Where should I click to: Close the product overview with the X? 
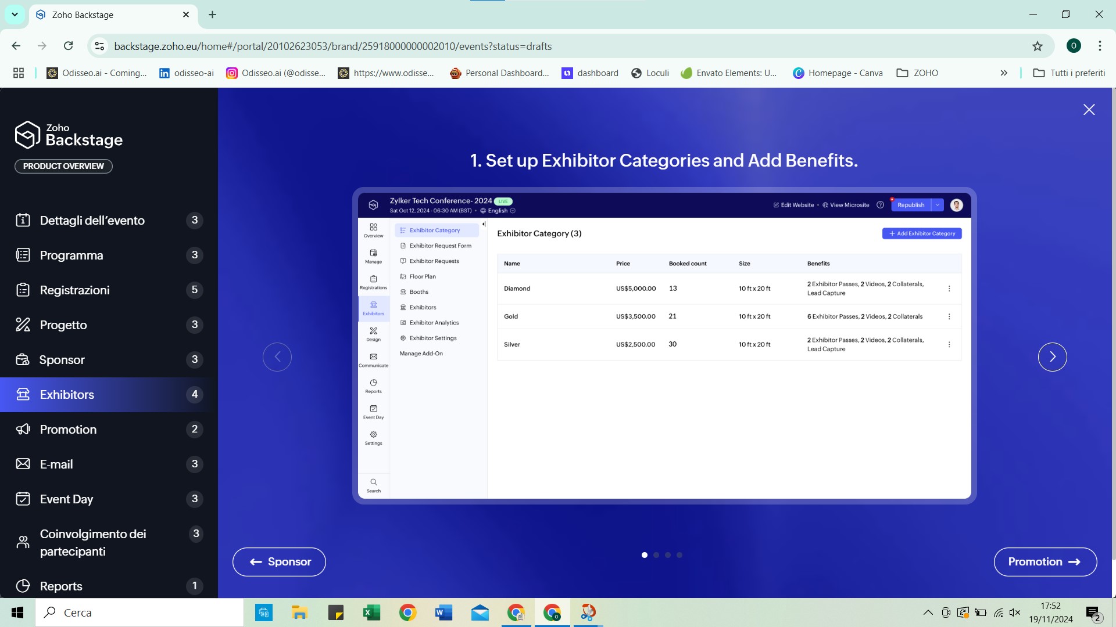point(1089,110)
